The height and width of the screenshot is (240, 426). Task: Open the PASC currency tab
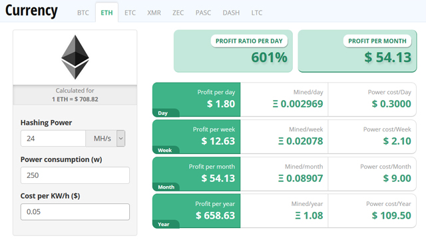[x=203, y=13]
